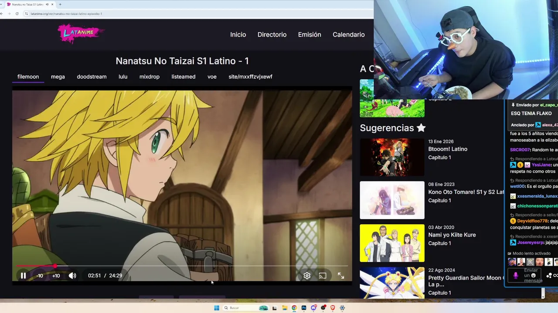Viewport: 558px width, 313px height.
Task: Click the Latanime logo
Action: tap(81, 33)
